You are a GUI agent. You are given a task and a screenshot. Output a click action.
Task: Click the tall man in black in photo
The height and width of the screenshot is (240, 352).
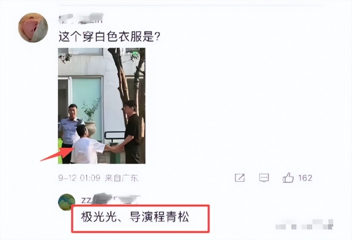132,132
